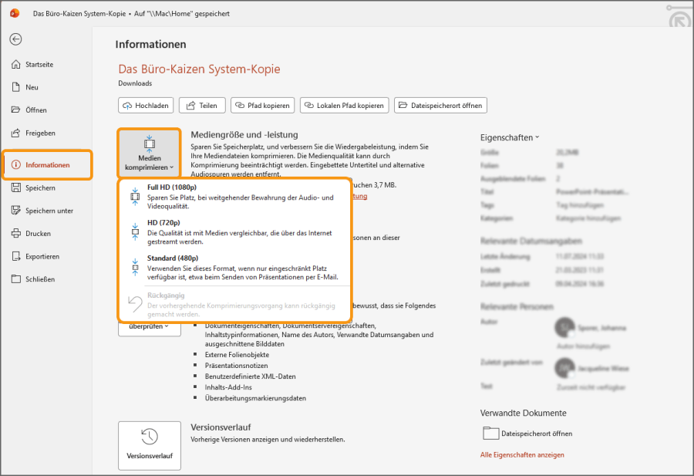Click the back arrow above the sidebar

15,39
